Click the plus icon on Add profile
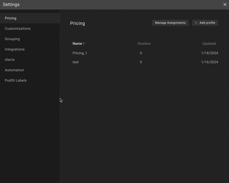Image resolution: width=229 pixels, height=183 pixels. tap(196, 23)
